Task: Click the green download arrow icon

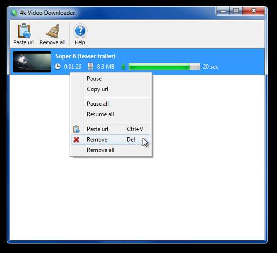Action: coord(123,67)
